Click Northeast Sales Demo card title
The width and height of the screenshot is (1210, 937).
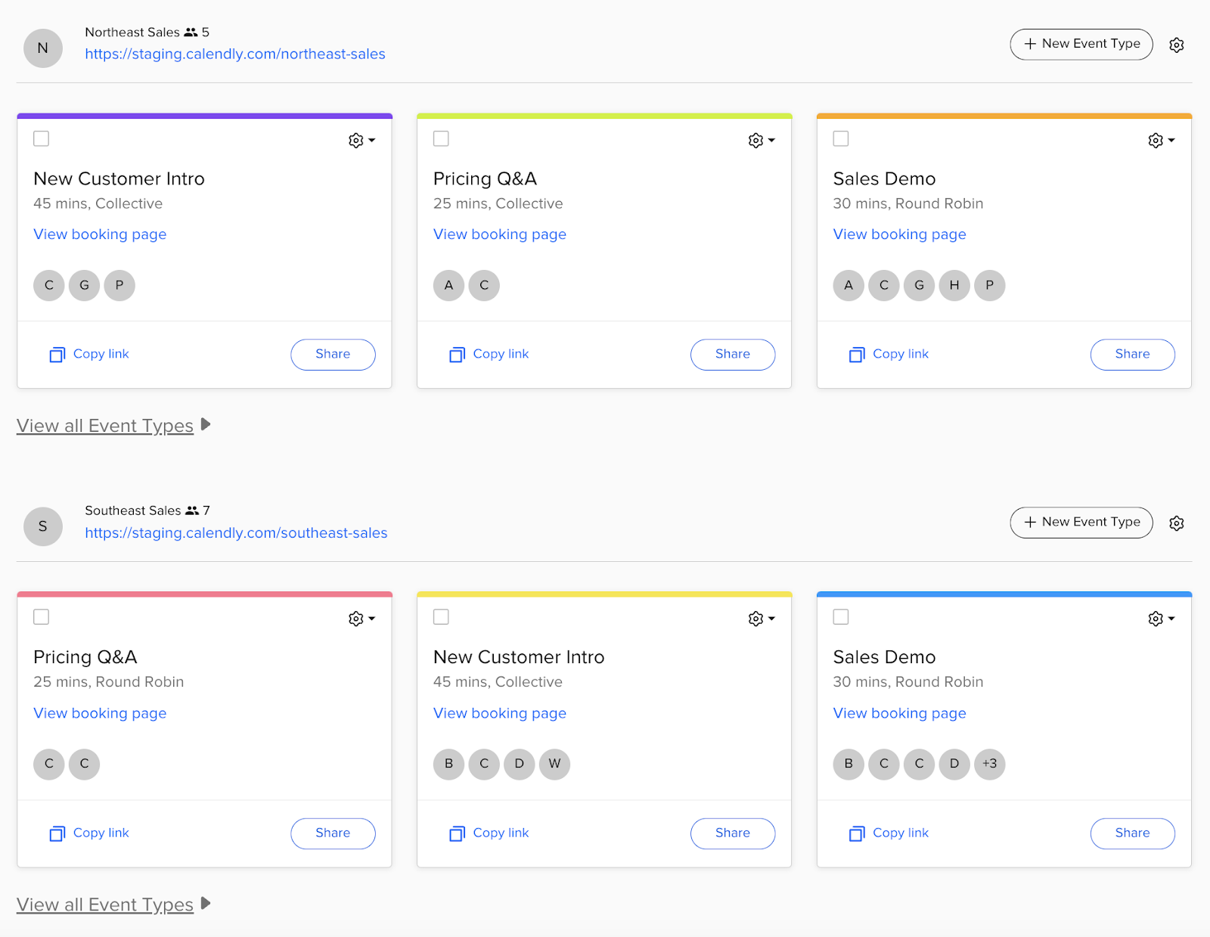pyautogui.click(x=884, y=179)
